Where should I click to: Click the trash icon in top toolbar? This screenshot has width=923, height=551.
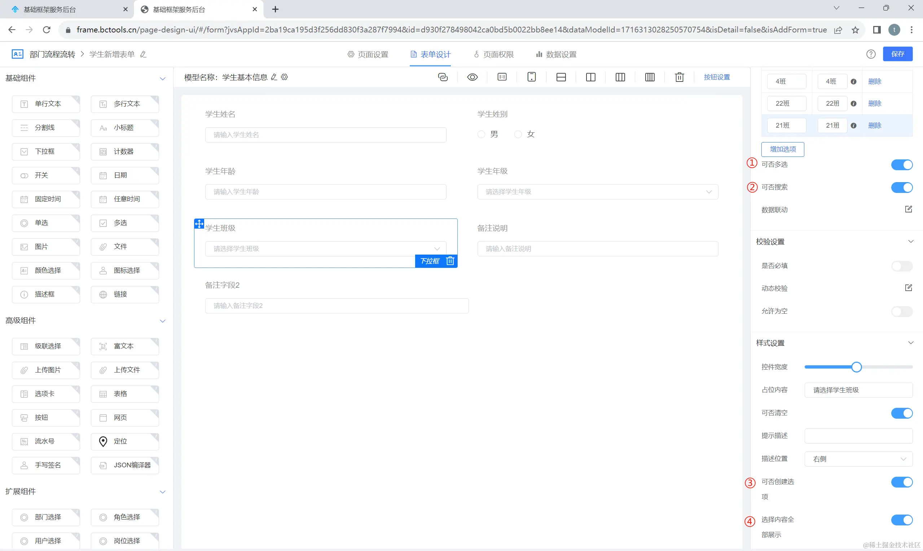click(x=679, y=77)
